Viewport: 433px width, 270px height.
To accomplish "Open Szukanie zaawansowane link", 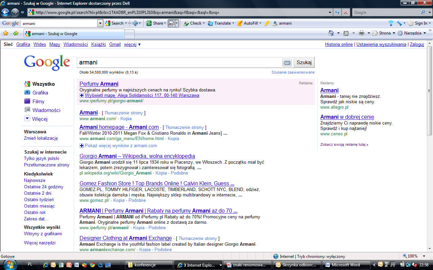I will coord(293,72).
